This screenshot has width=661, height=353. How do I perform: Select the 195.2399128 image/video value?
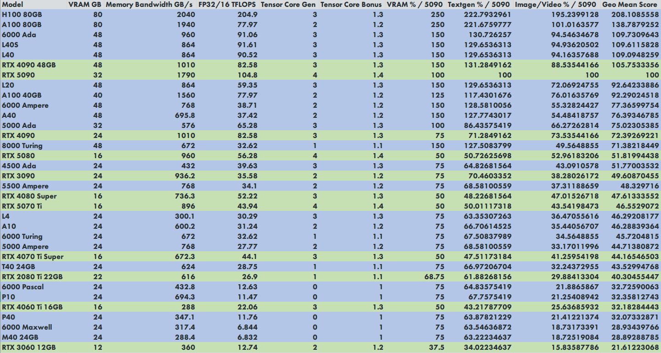point(576,15)
